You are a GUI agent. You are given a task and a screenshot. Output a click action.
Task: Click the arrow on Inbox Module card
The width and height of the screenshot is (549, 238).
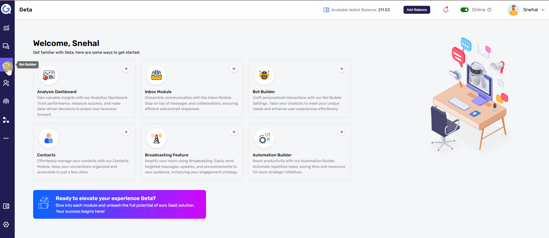[234, 69]
